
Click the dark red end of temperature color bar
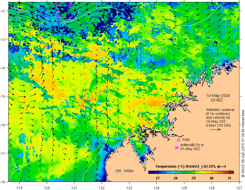point(232,172)
